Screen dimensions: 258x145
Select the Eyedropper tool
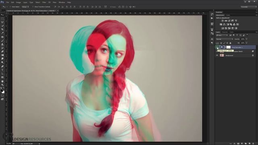pyautogui.click(x=2, y=33)
